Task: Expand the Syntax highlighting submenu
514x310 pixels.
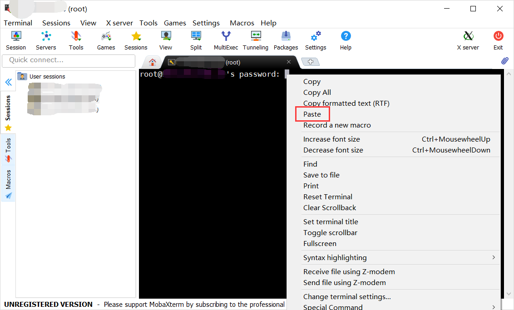Action: click(x=400, y=257)
